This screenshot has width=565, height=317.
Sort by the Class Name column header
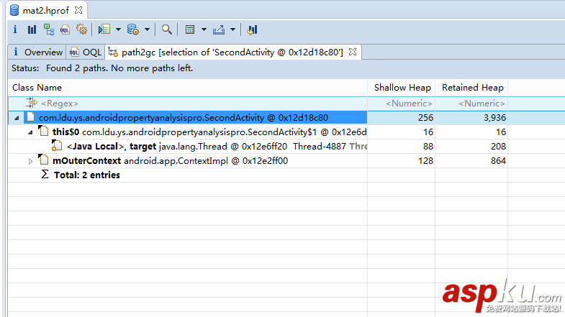(187, 88)
